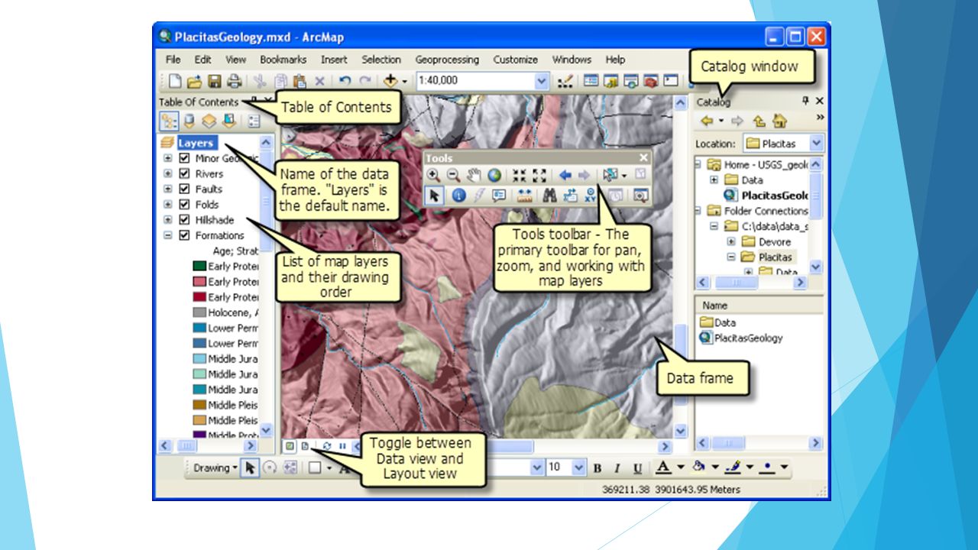Select the Layers data frame name

(x=196, y=143)
